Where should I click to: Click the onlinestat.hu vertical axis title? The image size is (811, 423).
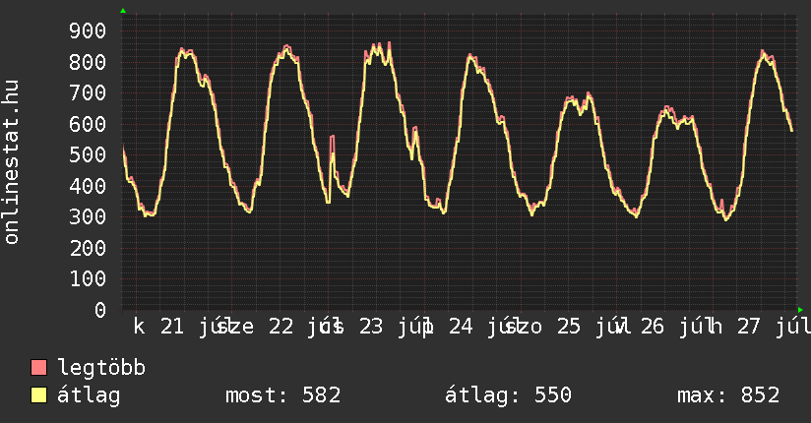[11, 161]
